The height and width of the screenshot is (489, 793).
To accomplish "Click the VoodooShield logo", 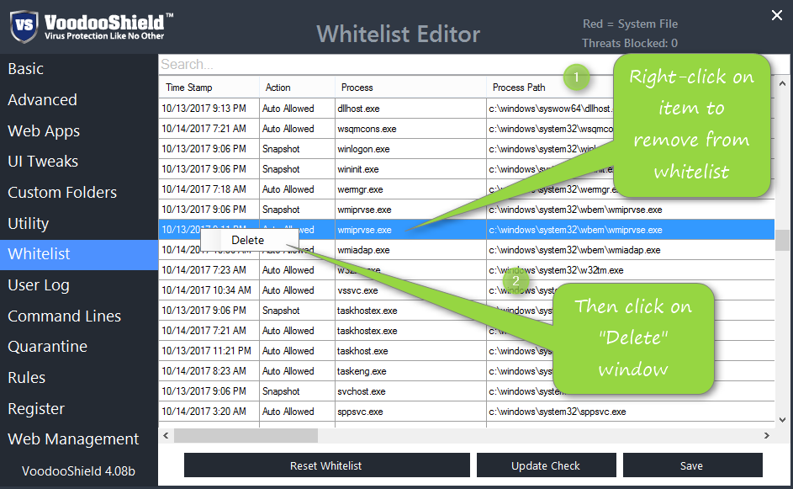I will [x=91, y=26].
